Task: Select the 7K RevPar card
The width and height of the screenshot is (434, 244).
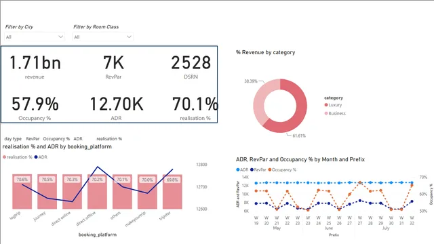Action: (113, 66)
